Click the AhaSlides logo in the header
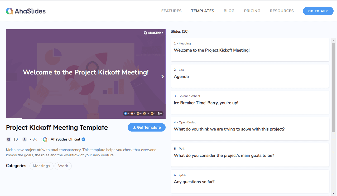Screen dimensions: 337x196 coord(26,11)
